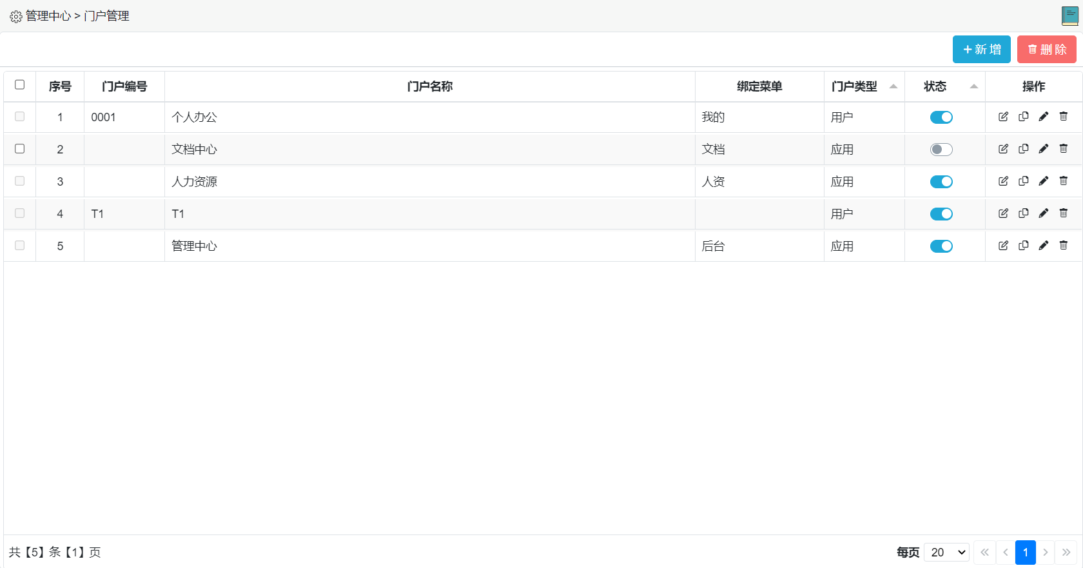Click the square-edit icon in the 管理中心 table row
Screen dimensions: 1083x568
[x=1003, y=246]
